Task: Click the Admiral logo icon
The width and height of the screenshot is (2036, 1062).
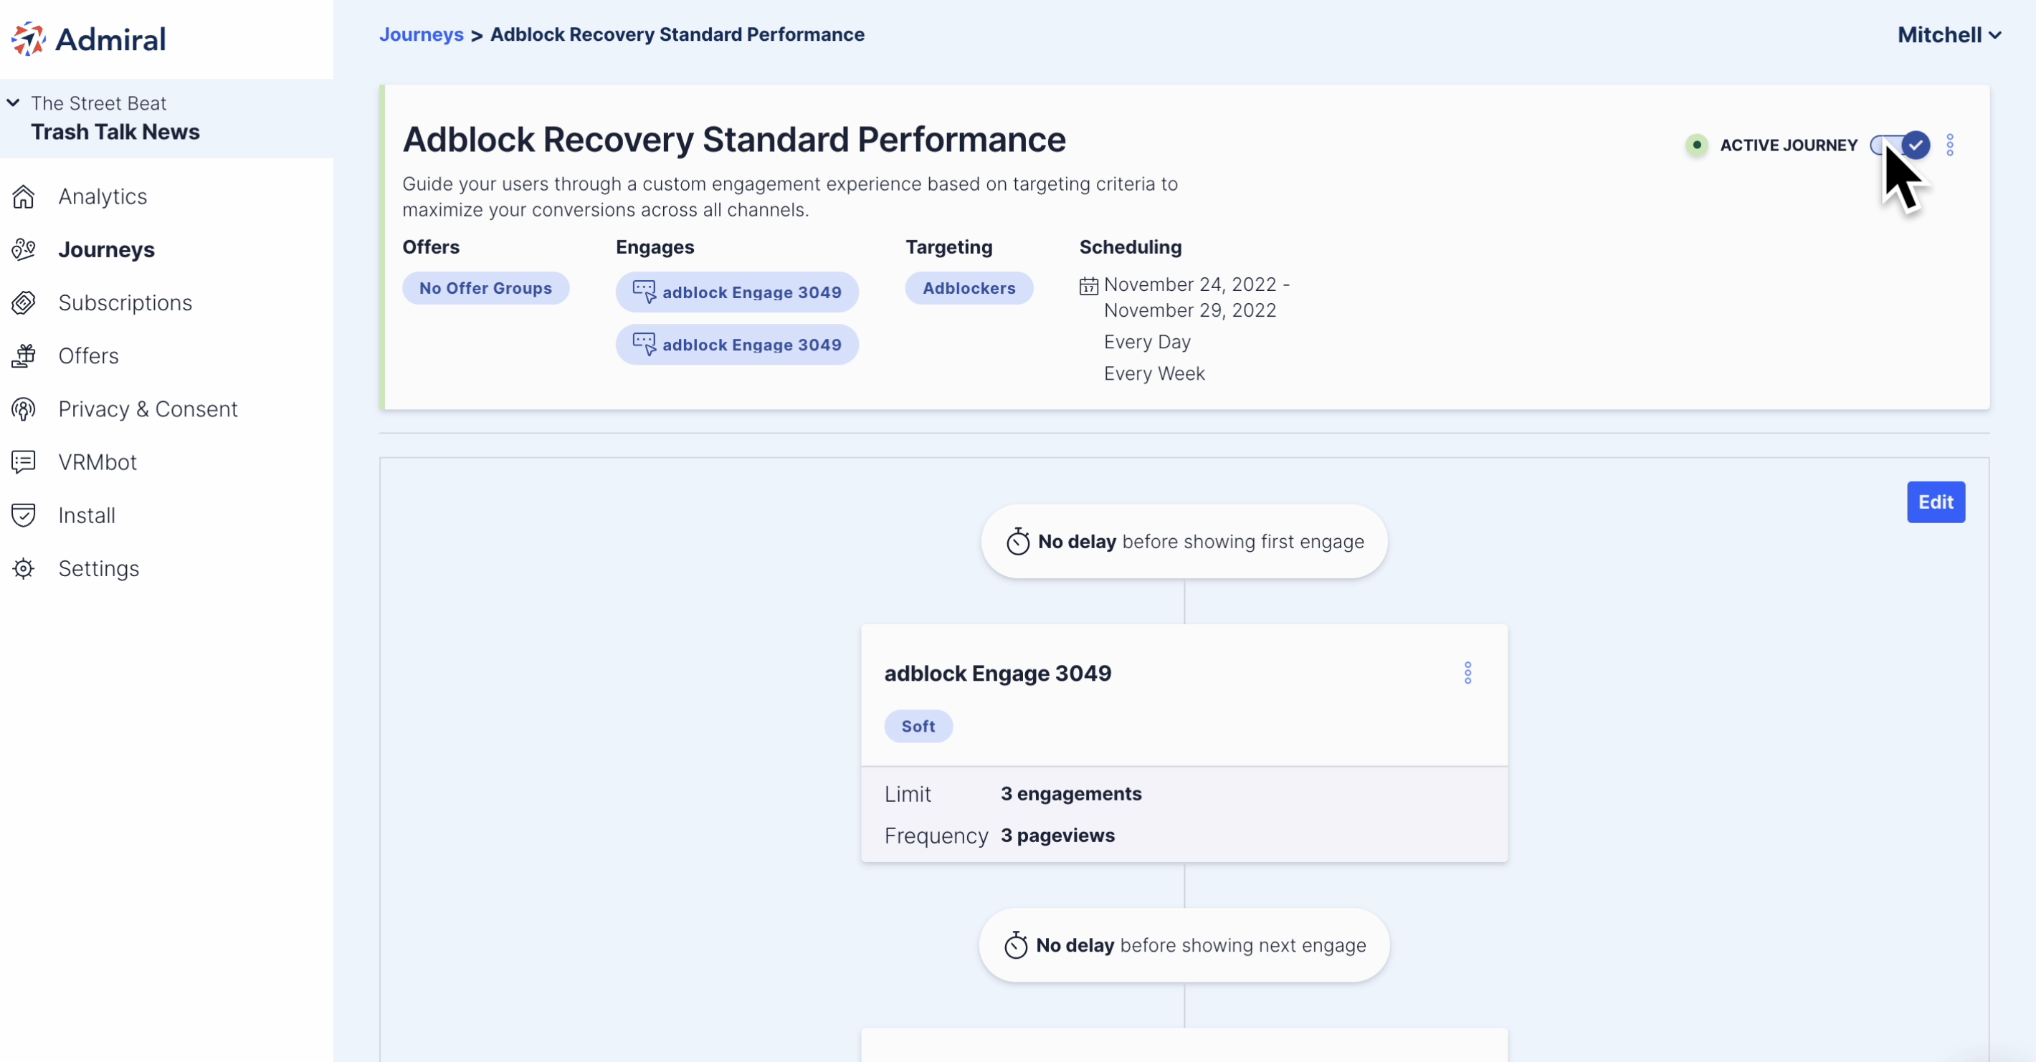Action: pyautogui.click(x=29, y=39)
